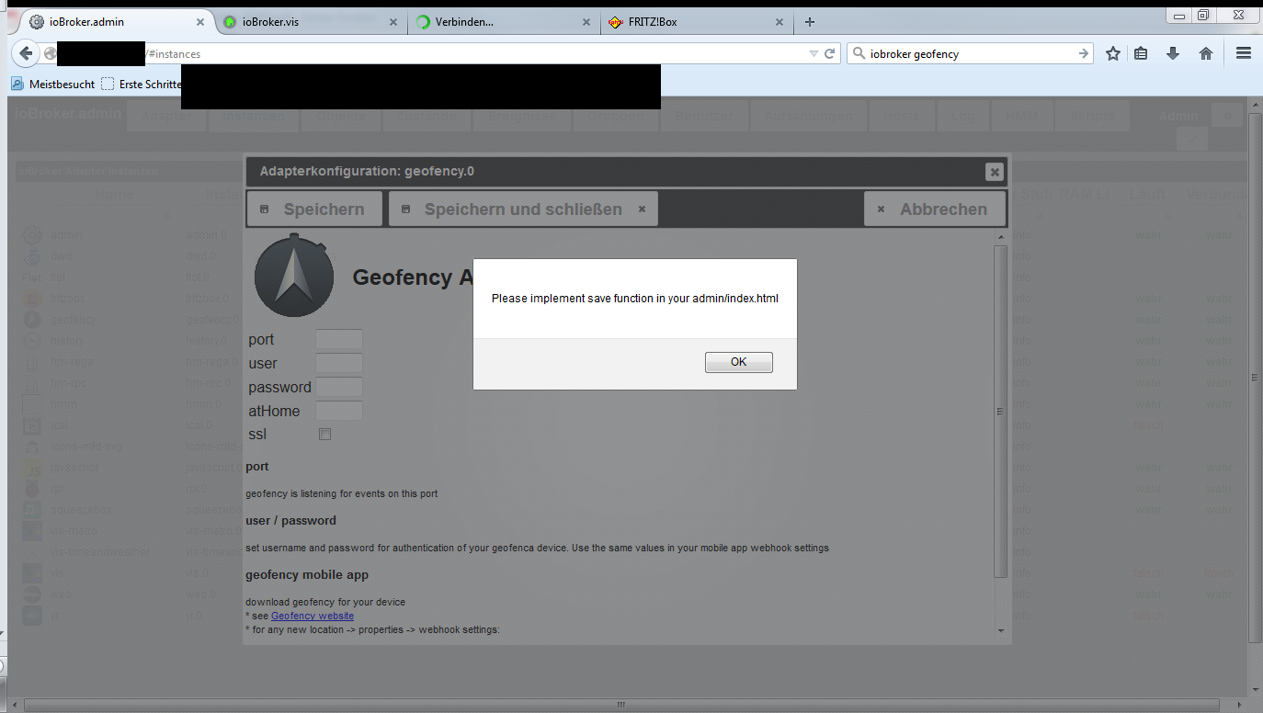Select the Adapter tab in ioBroker.admin
1263x713 pixels.
166,117
